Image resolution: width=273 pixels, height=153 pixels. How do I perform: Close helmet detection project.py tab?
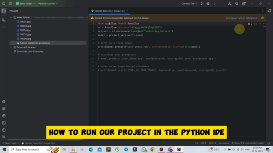[127, 11]
